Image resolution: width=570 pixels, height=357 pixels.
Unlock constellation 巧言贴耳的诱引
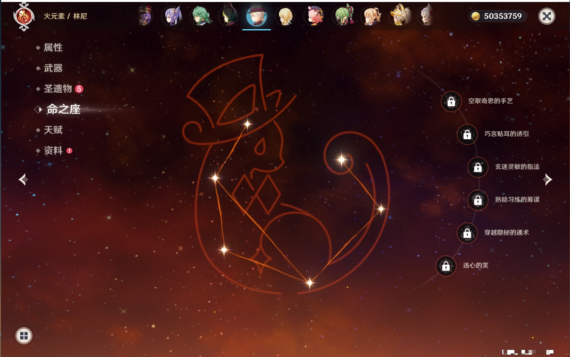point(467,135)
